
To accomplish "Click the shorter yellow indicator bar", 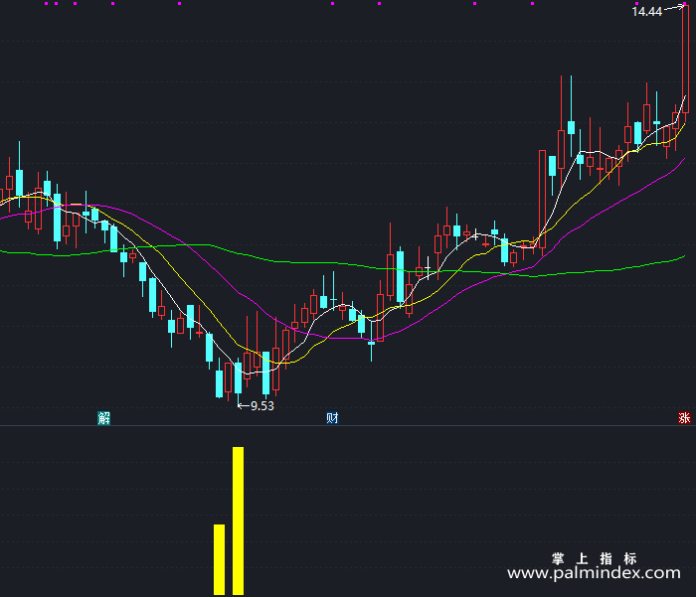I will (x=220, y=559).
